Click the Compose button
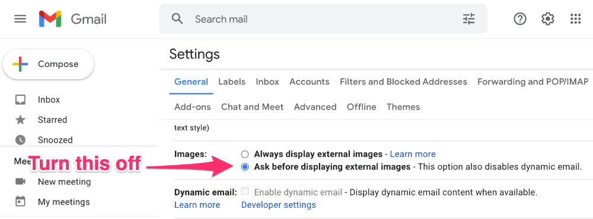This screenshot has width=593, height=219. coord(48,64)
